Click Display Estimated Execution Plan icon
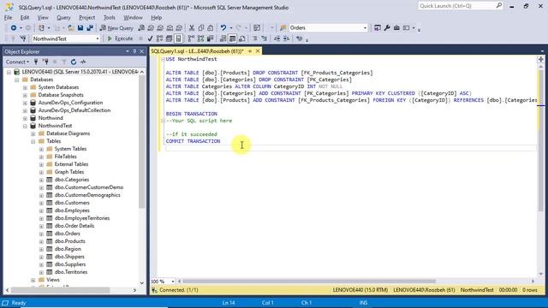The width and height of the screenshot is (548, 308). pos(160,38)
